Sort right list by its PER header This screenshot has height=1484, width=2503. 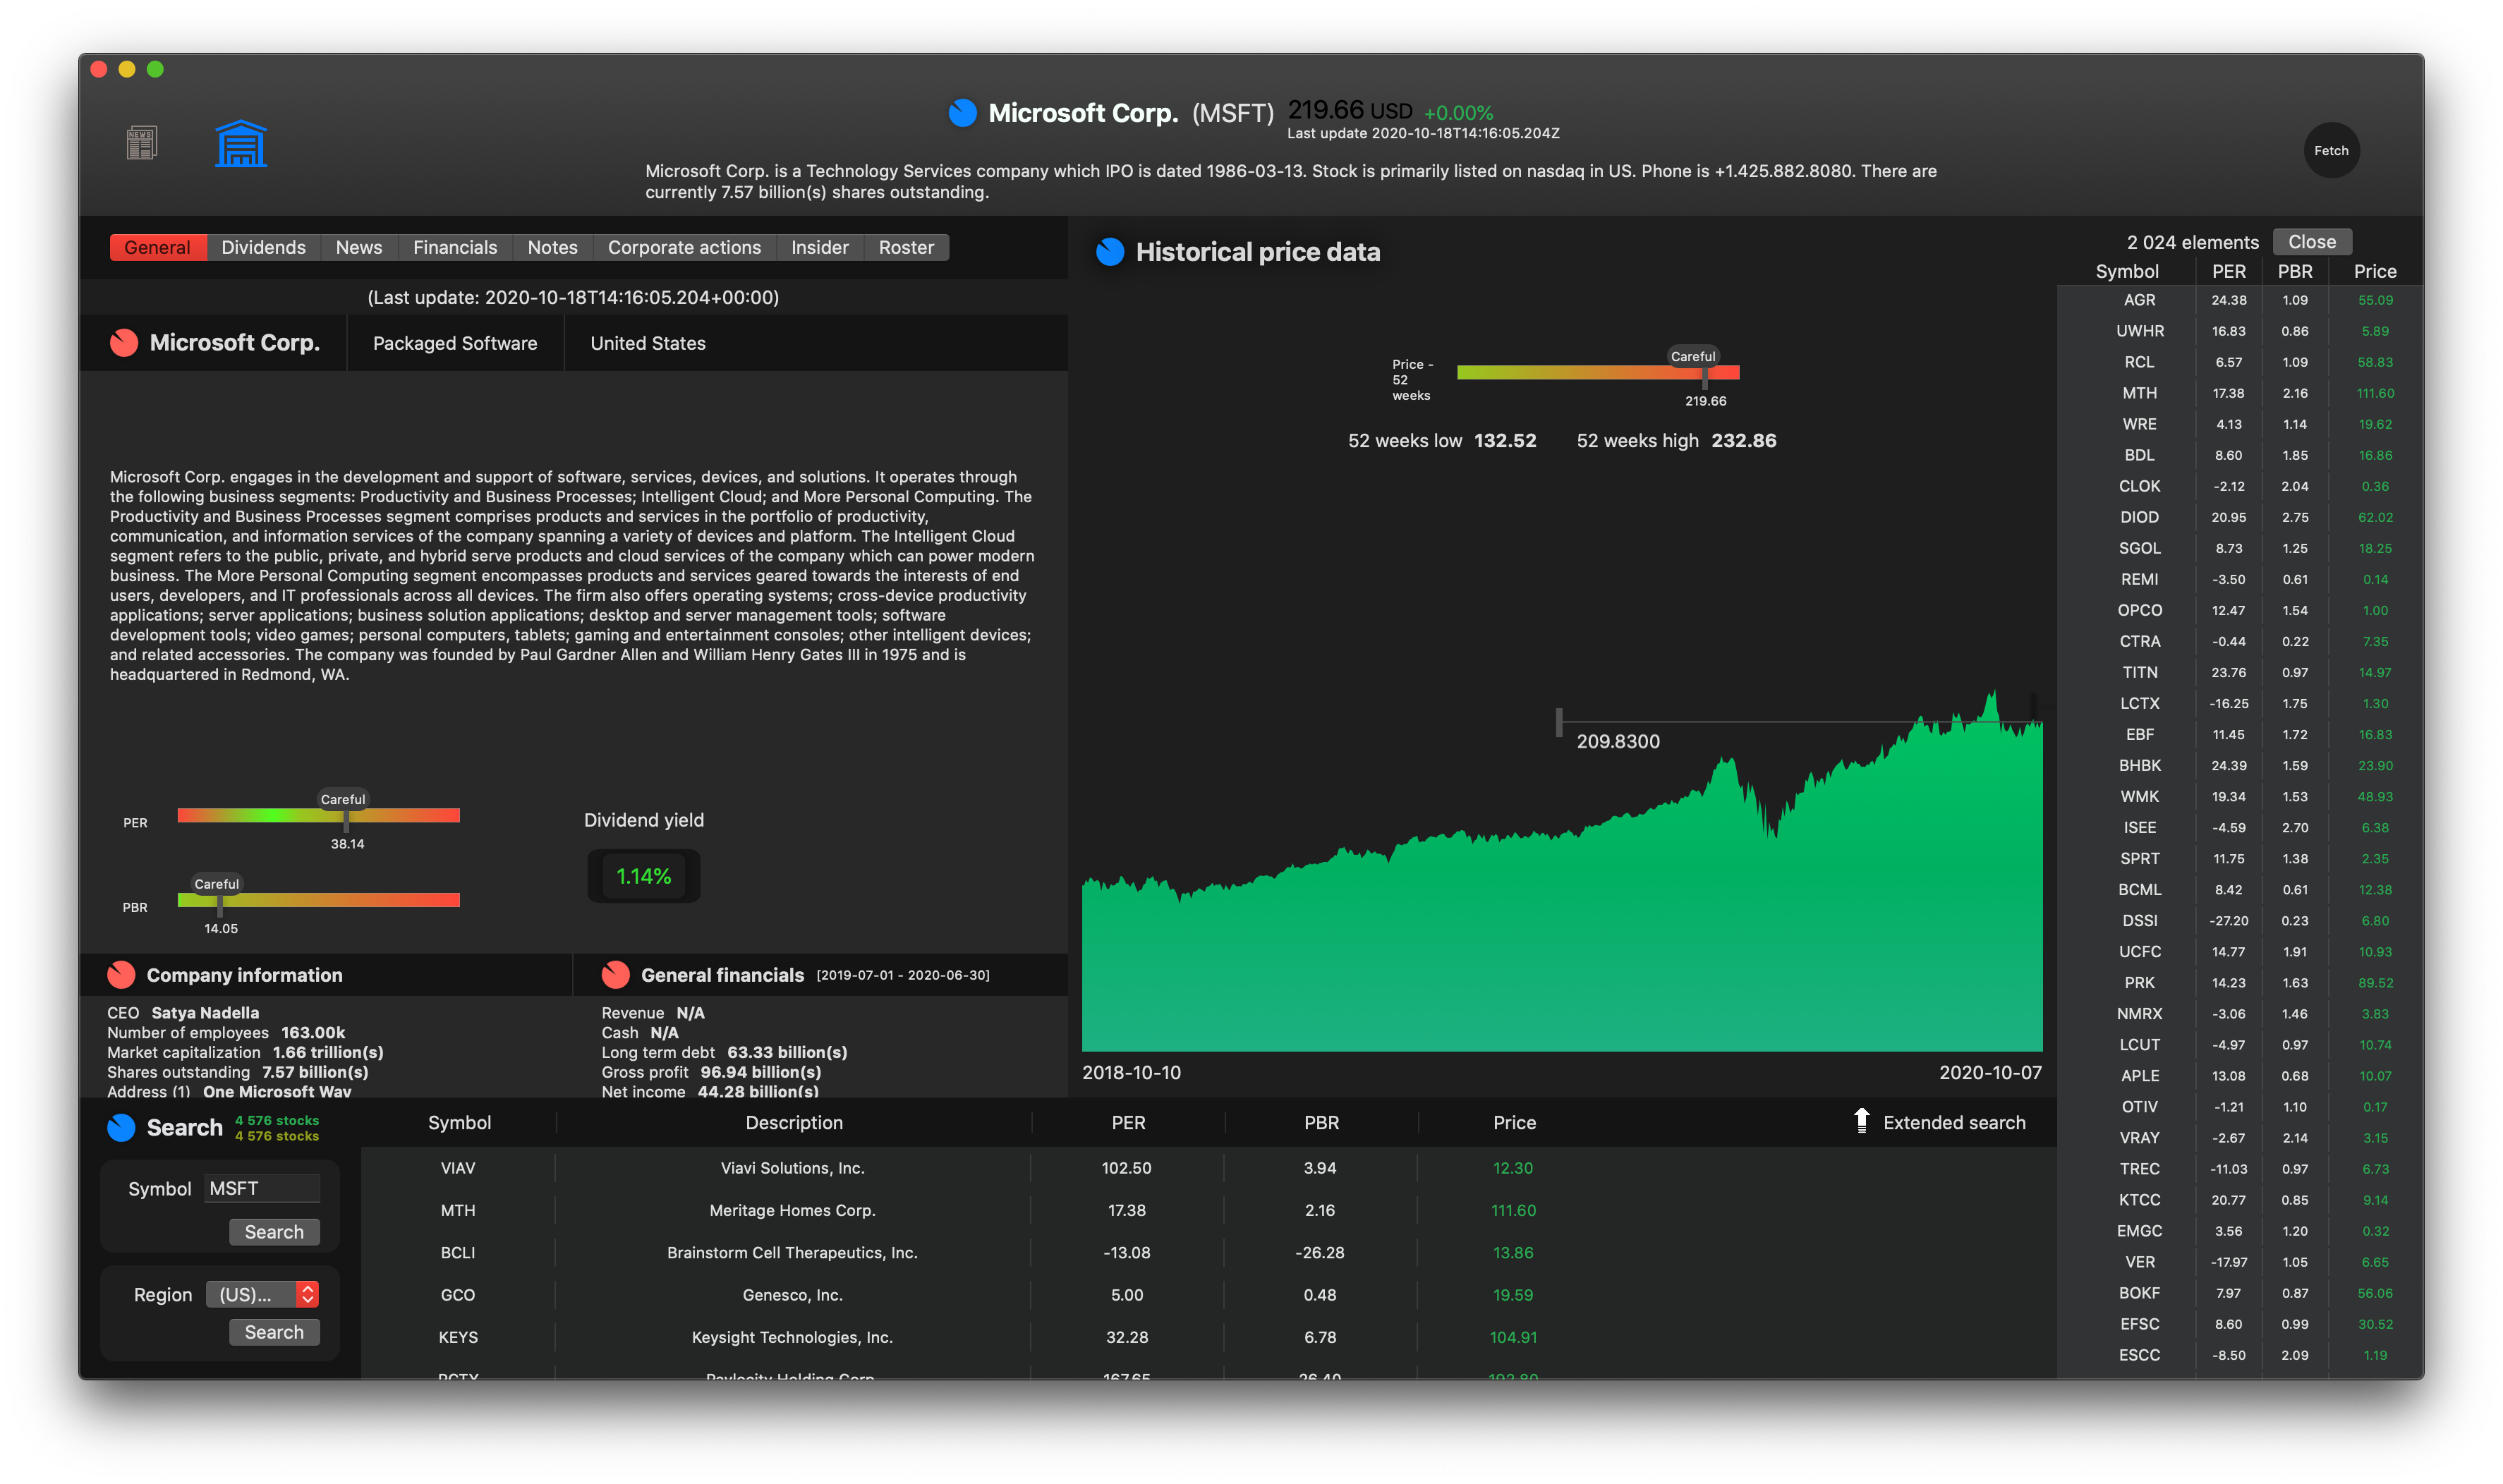pos(2228,271)
